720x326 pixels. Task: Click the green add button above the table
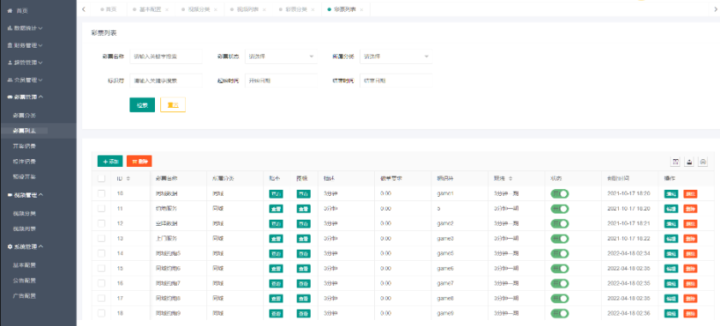point(110,161)
